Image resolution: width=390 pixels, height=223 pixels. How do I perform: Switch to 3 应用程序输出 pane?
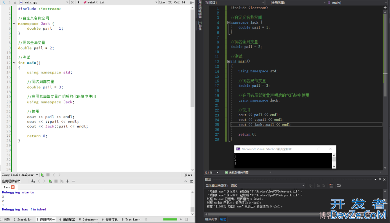click(46, 219)
